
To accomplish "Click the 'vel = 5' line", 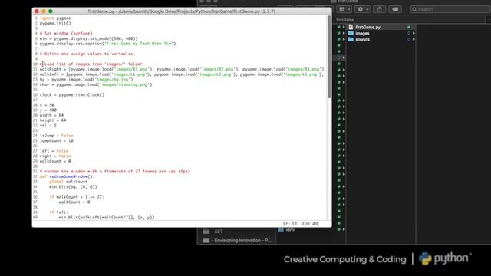I will [x=48, y=125].
